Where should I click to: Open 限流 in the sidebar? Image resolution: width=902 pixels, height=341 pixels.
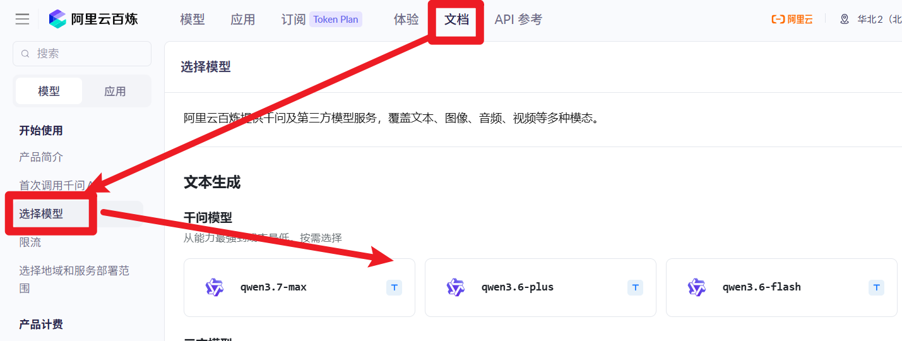click(30, 242)
